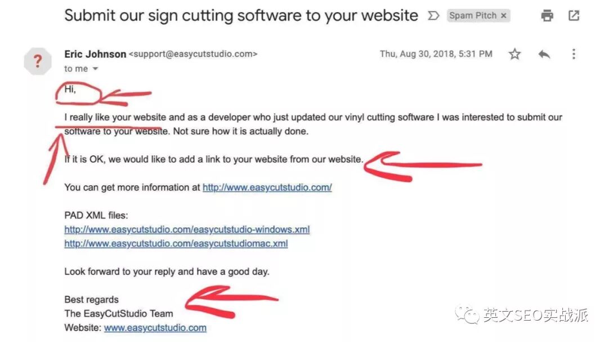The image size is (608, 342).
Task: Click the Spam Pitch label tag
Action: (473, 16)
